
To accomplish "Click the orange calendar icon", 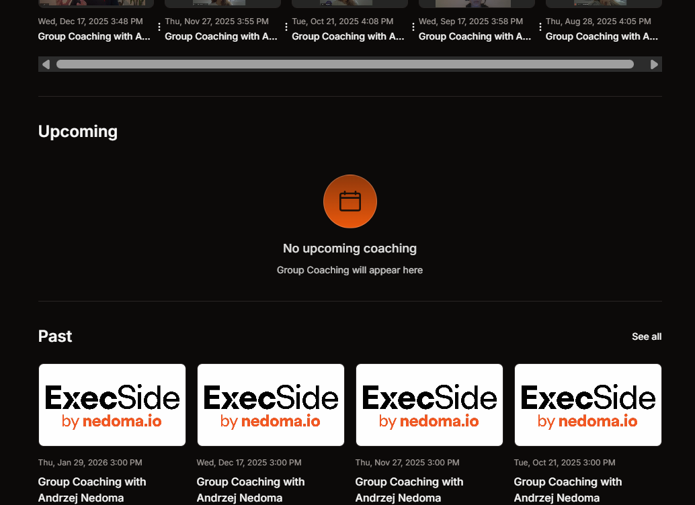I will [x=350, y=201].
